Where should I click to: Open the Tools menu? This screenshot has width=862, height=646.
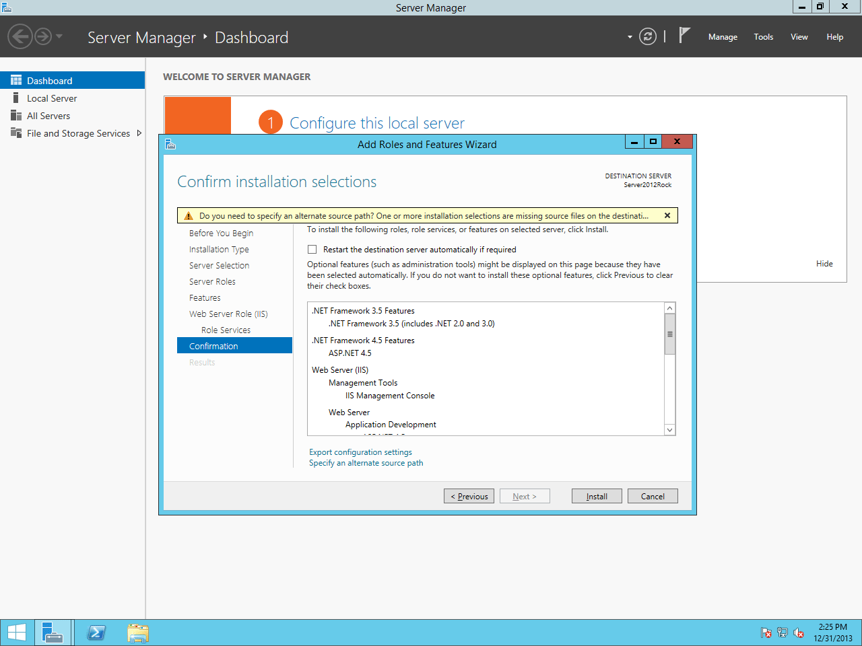764,37
